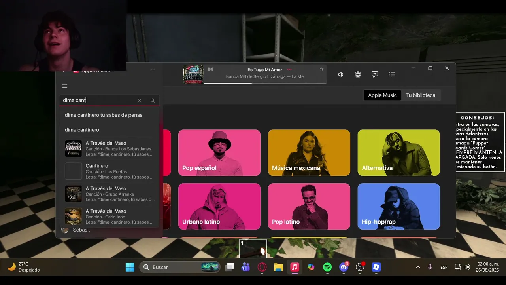This screenshot has height=285, width=506.
Task: Browse the Pop latino category
Action: pos(309,207)
